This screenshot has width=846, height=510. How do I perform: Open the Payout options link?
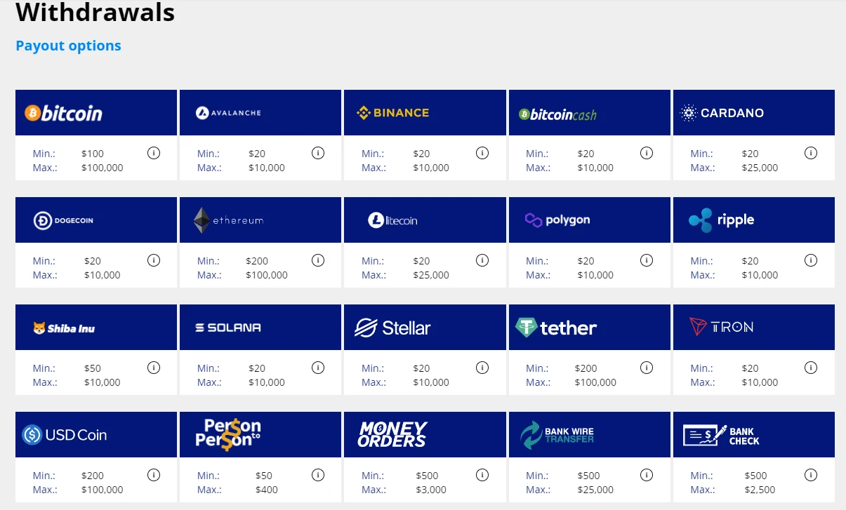[x=67, y=45]
